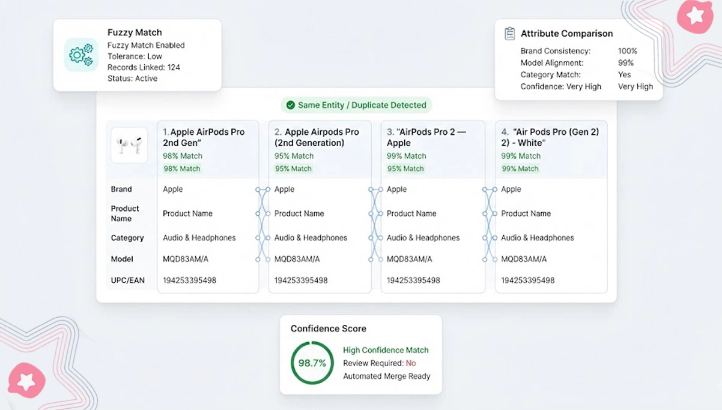
Task: Select the UPC/EAN row label
Action: click(x=128, y=280)
